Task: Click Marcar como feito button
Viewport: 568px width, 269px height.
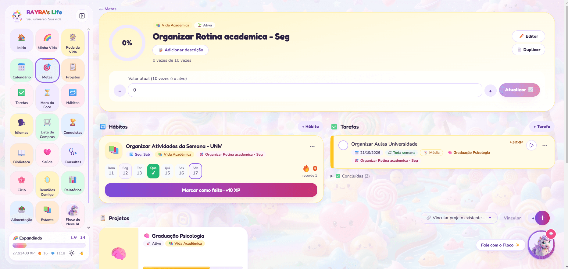Action: point(211,190)
